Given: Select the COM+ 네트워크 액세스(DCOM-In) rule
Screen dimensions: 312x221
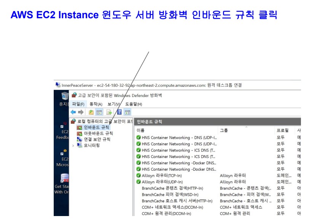Looking at the screenshot, I should pyautogui.click(x=172, y=207).
